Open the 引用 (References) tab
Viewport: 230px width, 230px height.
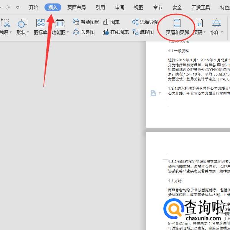click(100, 7)
